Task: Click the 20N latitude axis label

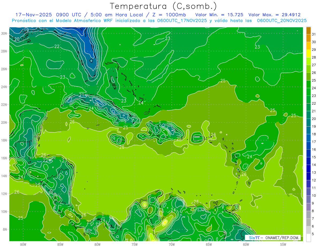Action: (5, 123)
